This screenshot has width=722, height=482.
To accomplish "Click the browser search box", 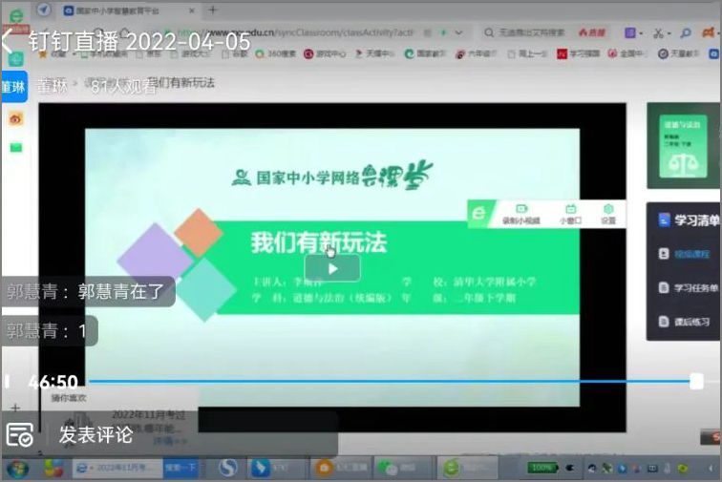I will [525, 32].
